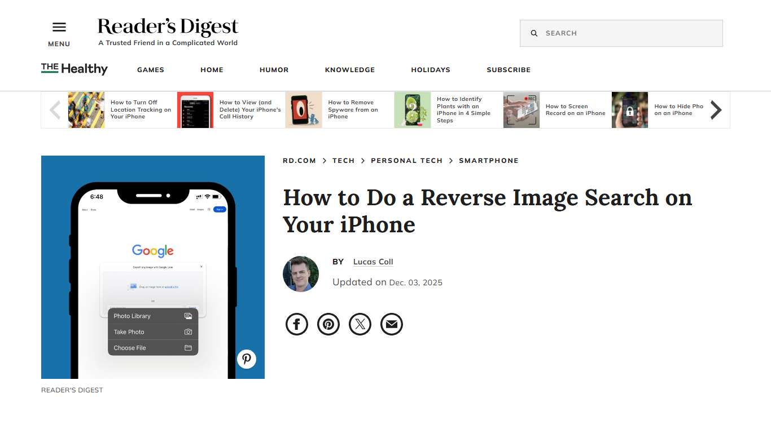Navigate to the SMARTPHONE breadcrumb
The width and height of the screenshot is (771, 433).
pos(489,160)
